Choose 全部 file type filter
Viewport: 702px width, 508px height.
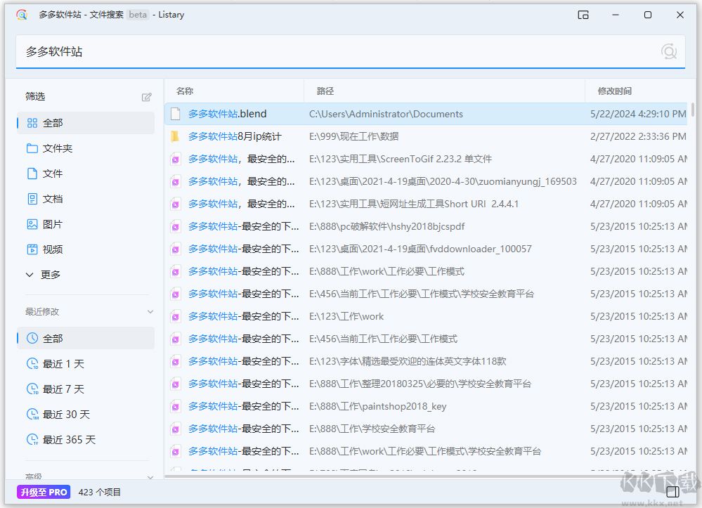(86, 123)
